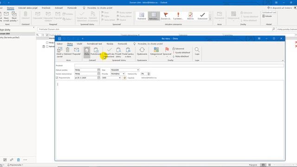Open reminder date calendar picker icon

[99, 78]
